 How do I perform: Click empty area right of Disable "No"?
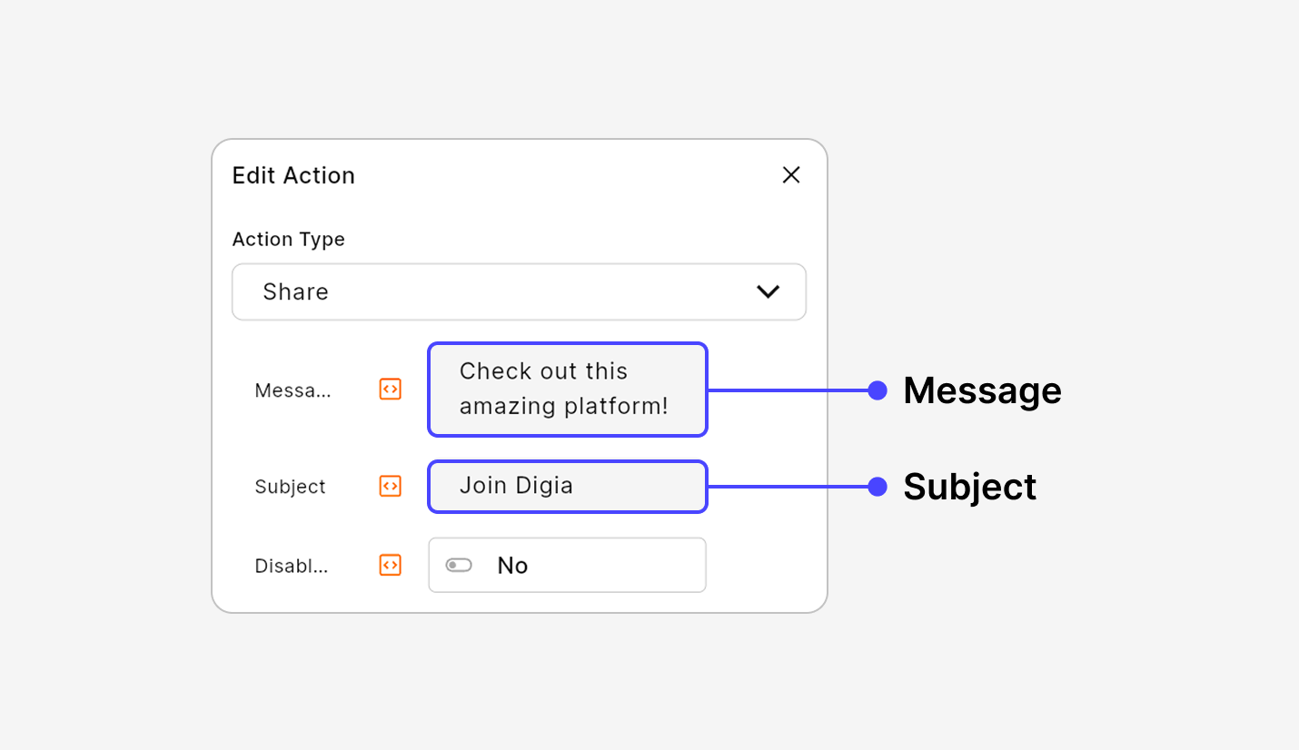point(627,566)
